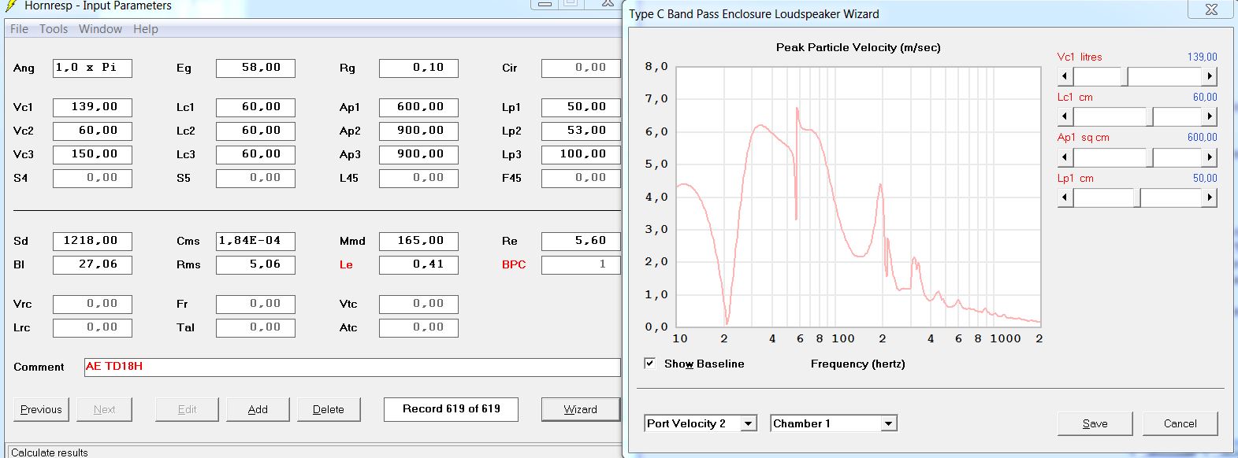
Task: Click the Bl input field
Action: click(x=92, y=265)
